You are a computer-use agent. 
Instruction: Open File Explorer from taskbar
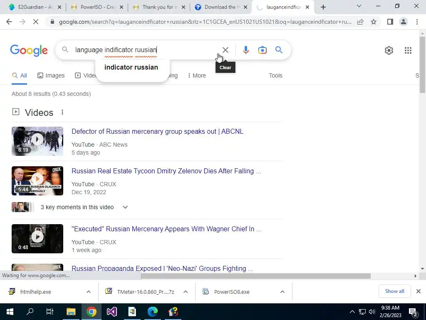[71, 312]
